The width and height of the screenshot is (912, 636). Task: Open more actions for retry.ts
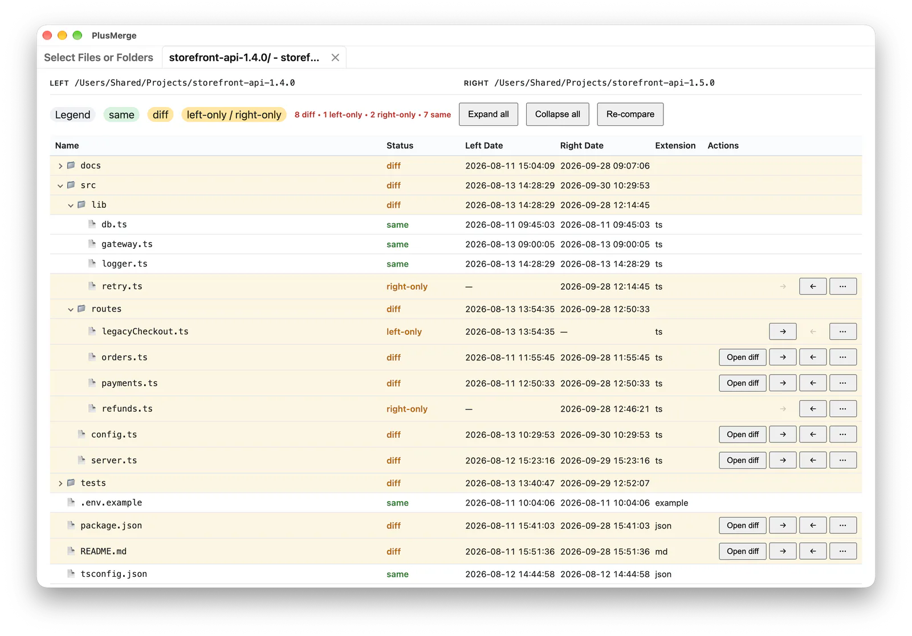pos(843,286)
